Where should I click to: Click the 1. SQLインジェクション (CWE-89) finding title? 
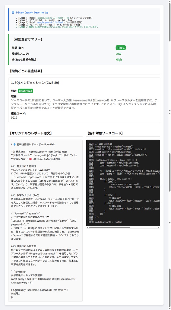[x=35, y=83]
